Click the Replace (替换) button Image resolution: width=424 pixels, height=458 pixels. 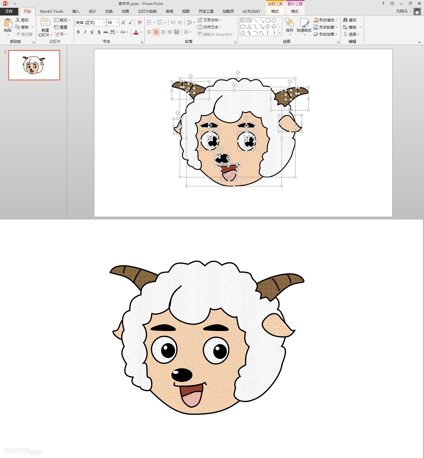(x=350, y=27)
